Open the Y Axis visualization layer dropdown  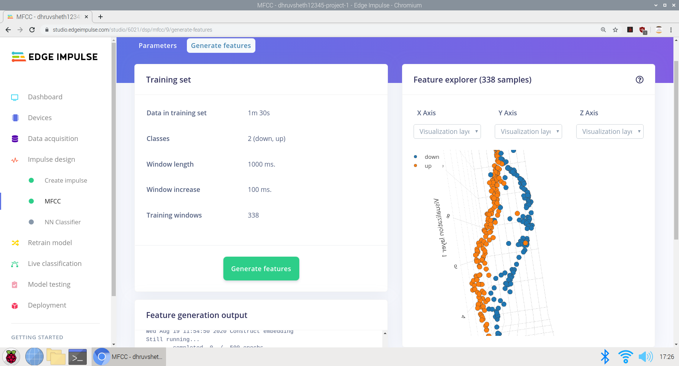pyautogui.click(x=528, y=131)
